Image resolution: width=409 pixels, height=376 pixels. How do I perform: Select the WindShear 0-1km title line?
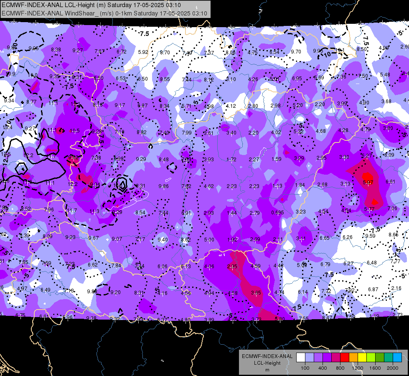(104, 13)
